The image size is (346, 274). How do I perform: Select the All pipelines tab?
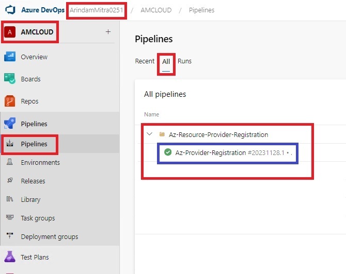click(x=166, y=61)
